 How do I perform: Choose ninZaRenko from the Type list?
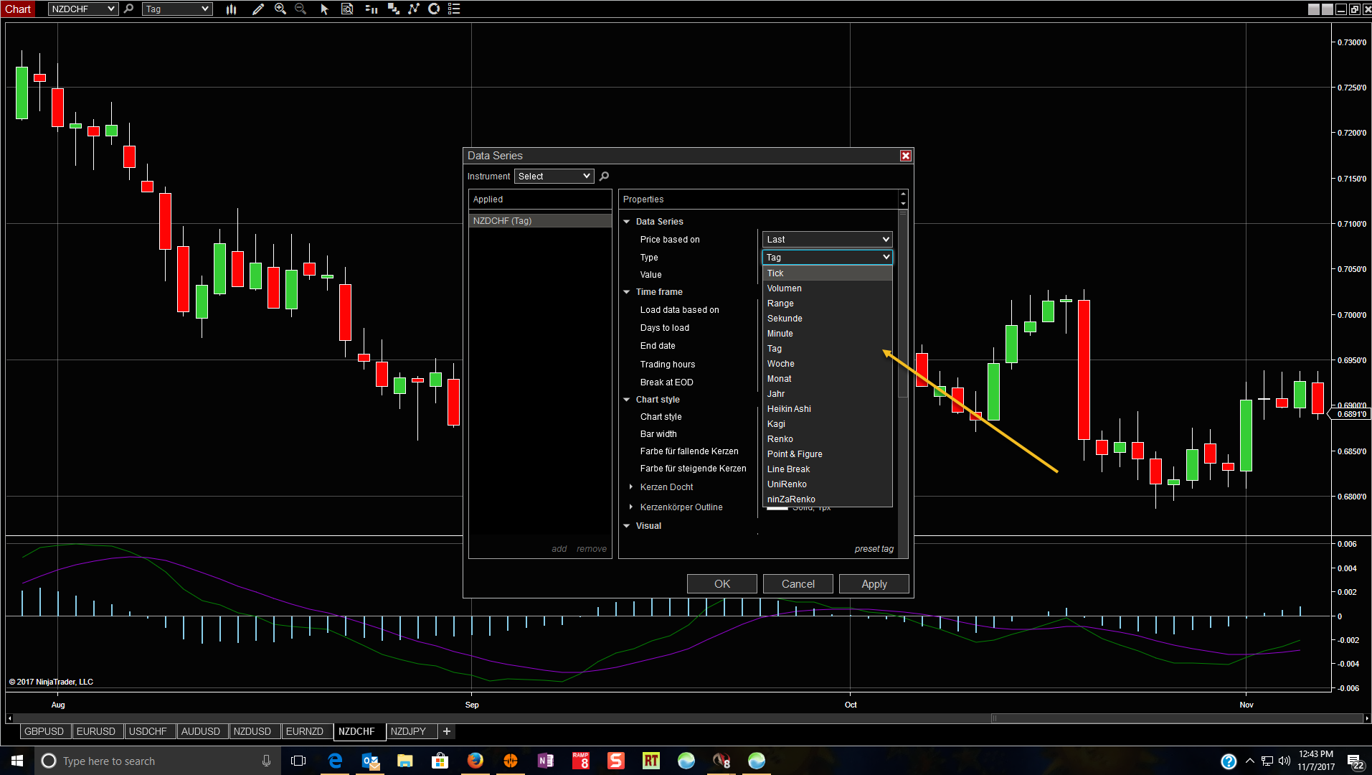point(827,499)
